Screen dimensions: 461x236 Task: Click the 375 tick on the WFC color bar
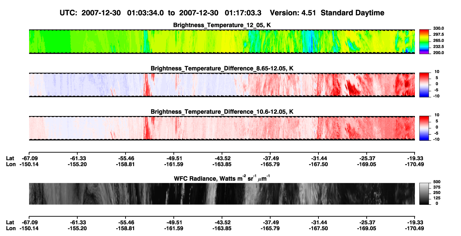coord(437,188)
